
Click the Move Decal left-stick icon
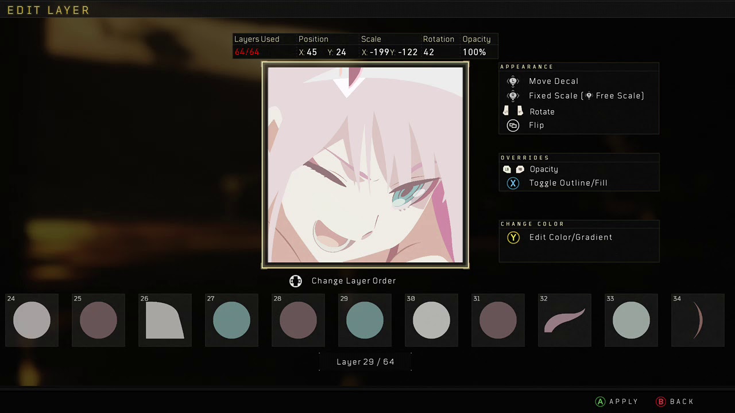(x=513, y=81)
